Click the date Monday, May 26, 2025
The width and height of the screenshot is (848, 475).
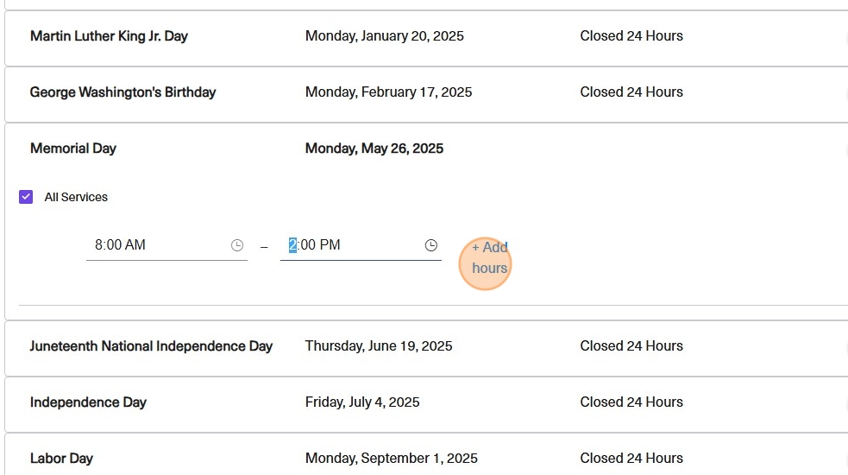pyautogui.click(x=374, y=149)
